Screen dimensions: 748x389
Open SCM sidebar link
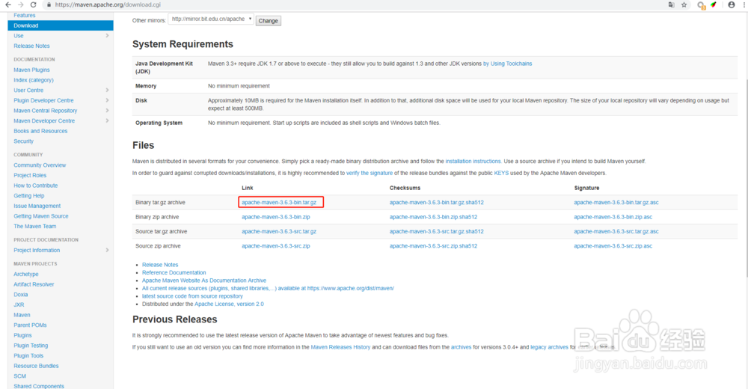[x=19, y=376]
